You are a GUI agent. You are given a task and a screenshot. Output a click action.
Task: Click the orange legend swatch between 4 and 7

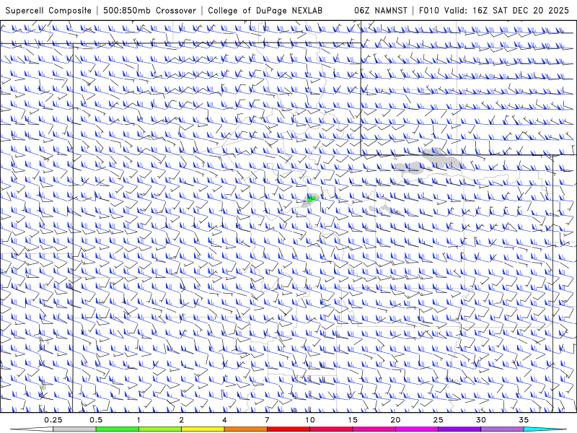245,429
